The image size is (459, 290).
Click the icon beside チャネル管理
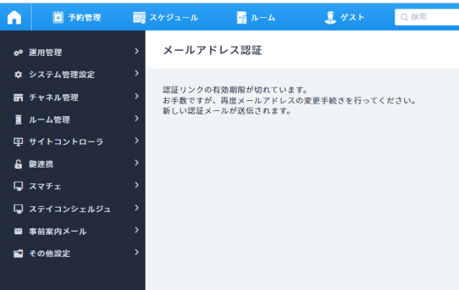tap(19, 97)
